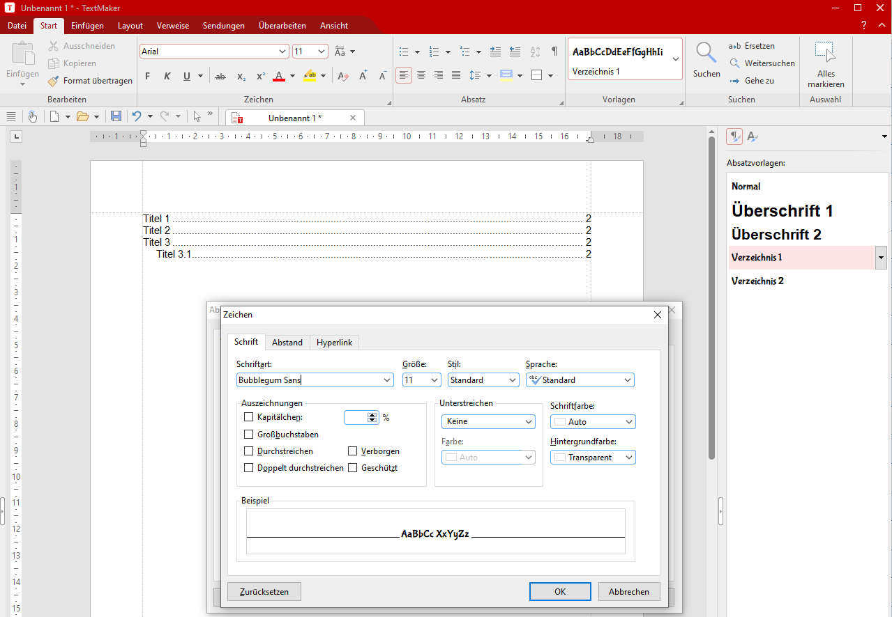The image size is (892, 617).
Task: Click the save document icon
Action: pyautogui.click(x=116, y=116)
